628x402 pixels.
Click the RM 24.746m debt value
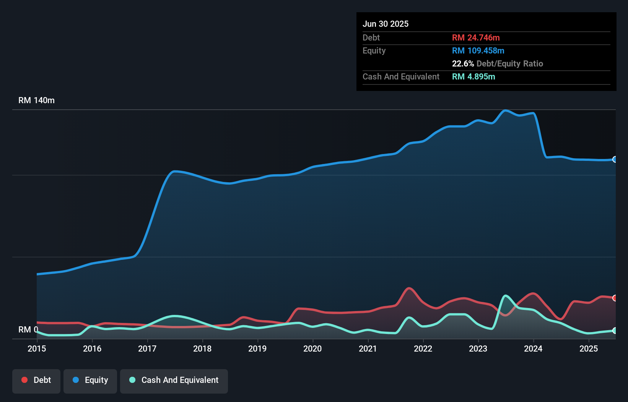[x=476, y=38]
